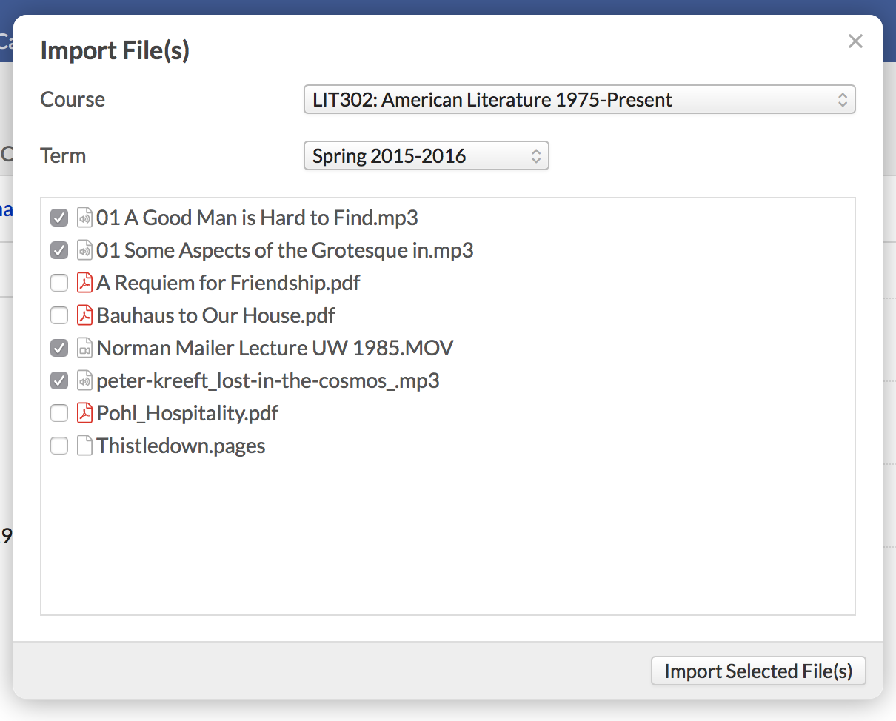Click the PDF icon for A Requiem for Friendship

[x=84, y=283]
